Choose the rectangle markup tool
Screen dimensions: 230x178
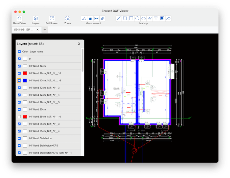(x=131, y=19)
